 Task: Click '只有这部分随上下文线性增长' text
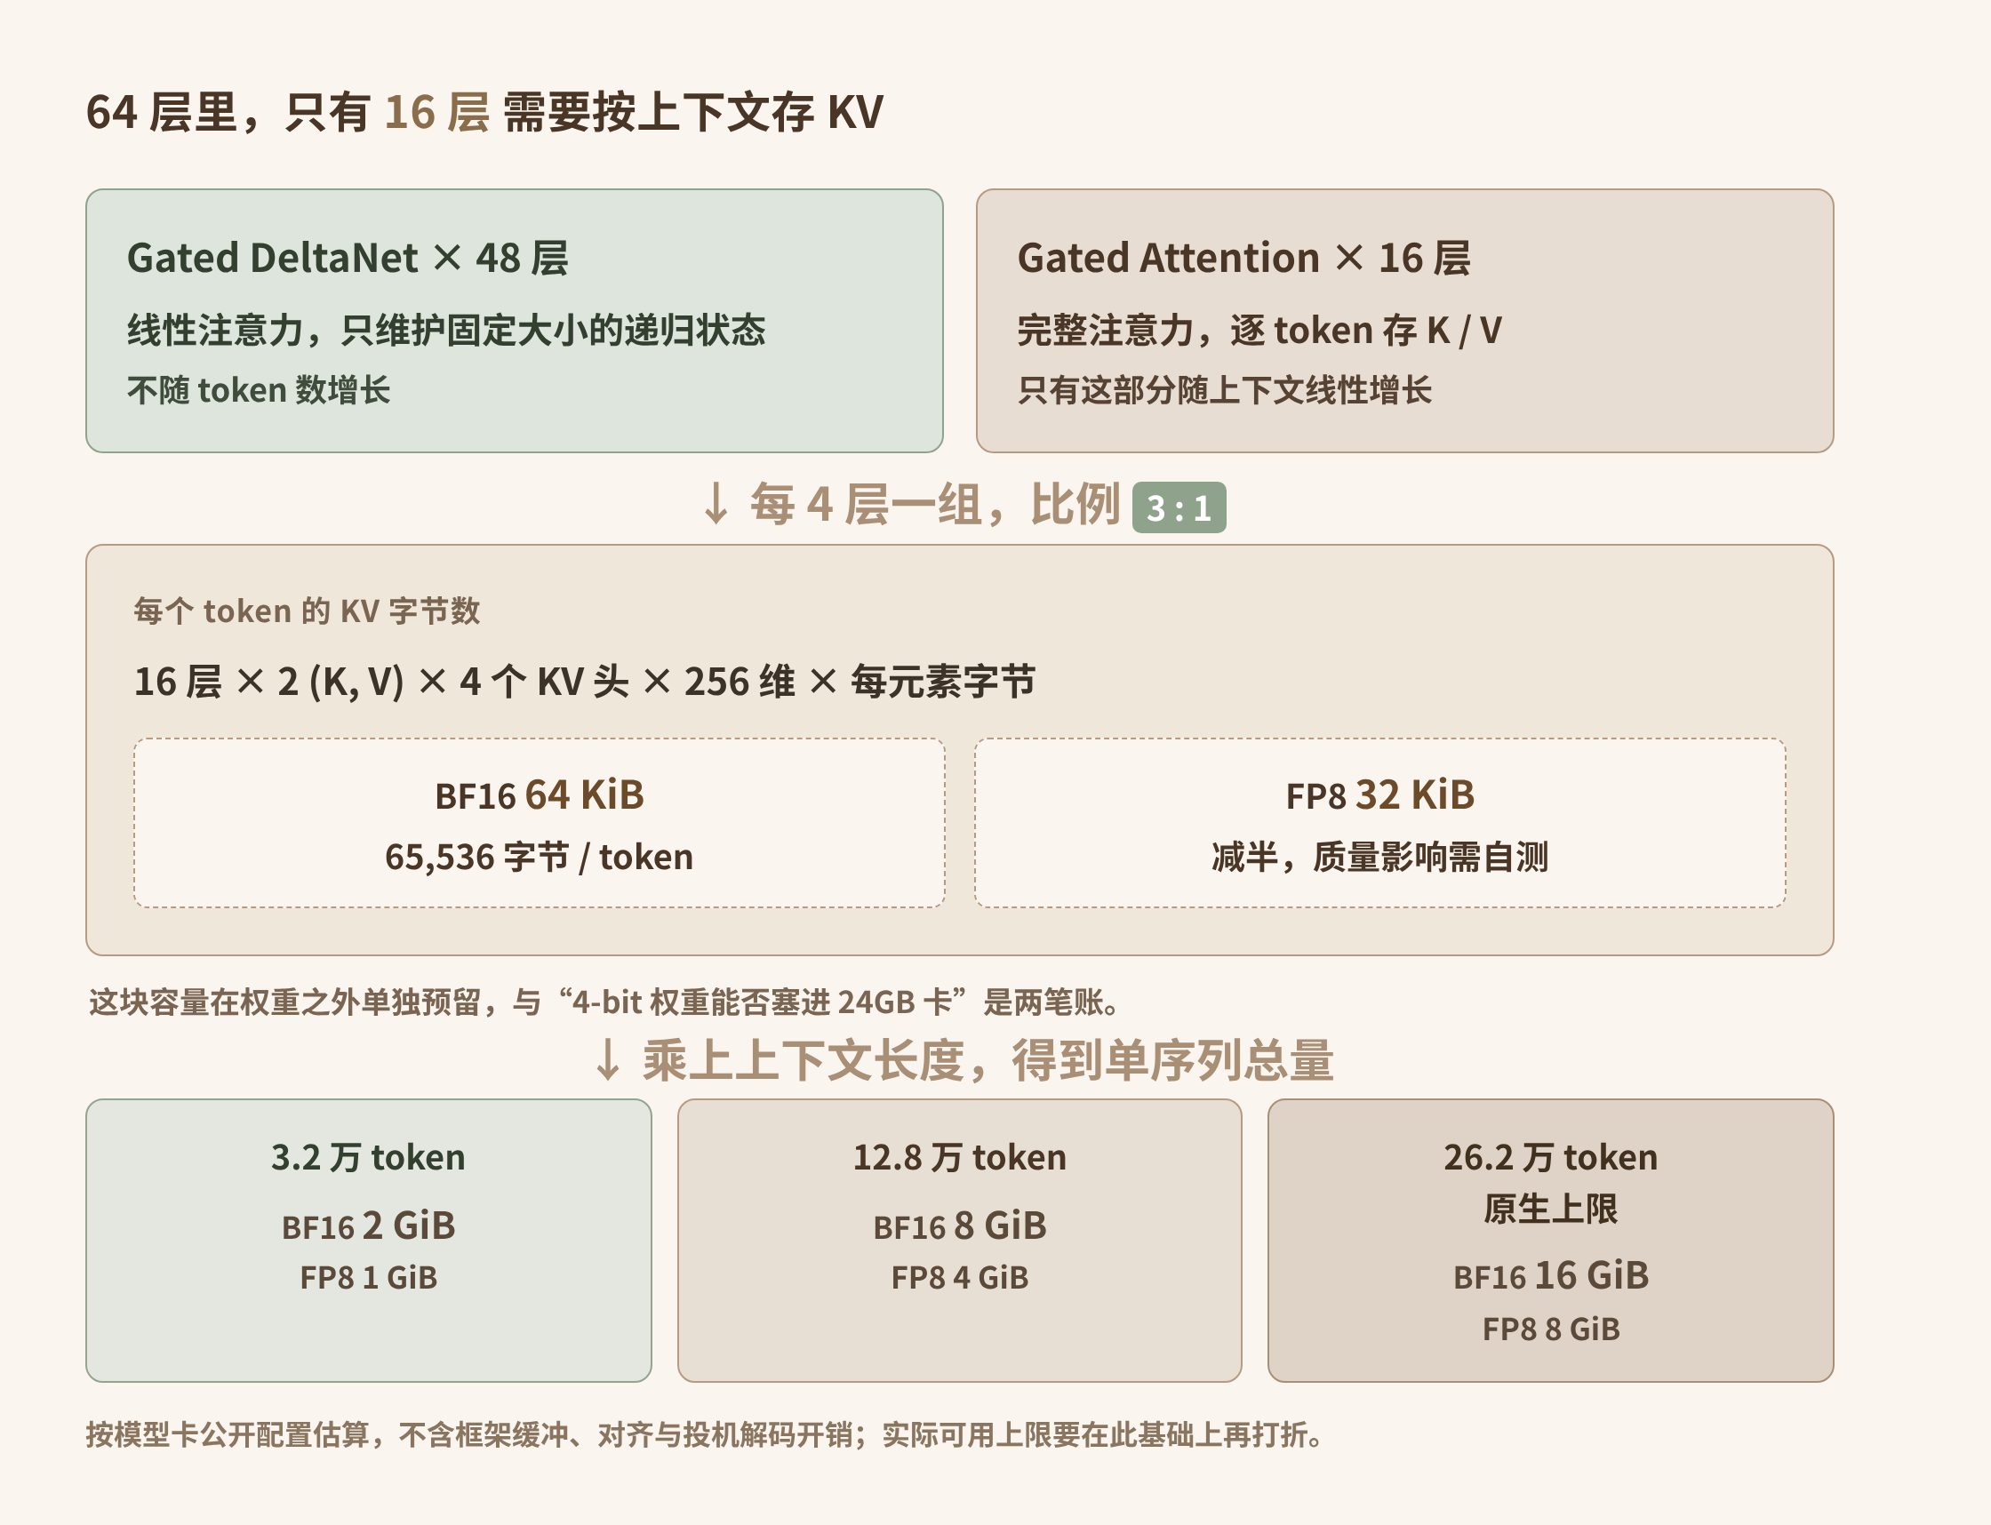[x=1224, y=390]
